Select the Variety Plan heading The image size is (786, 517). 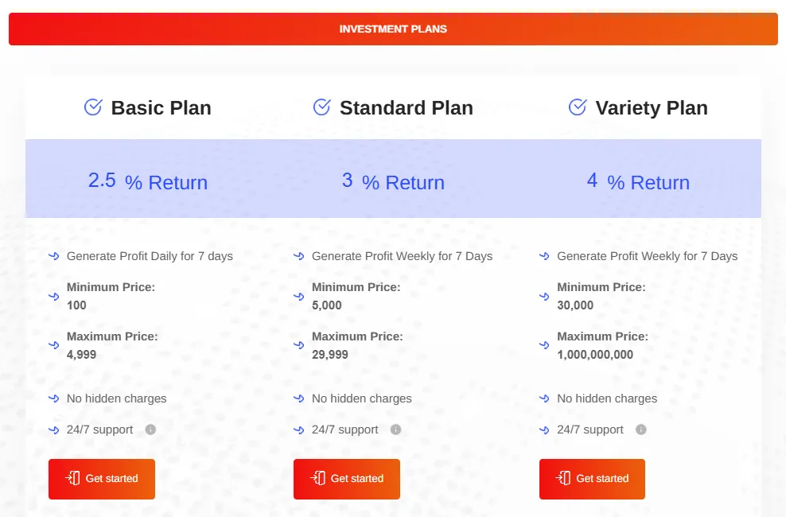(651, 108)
